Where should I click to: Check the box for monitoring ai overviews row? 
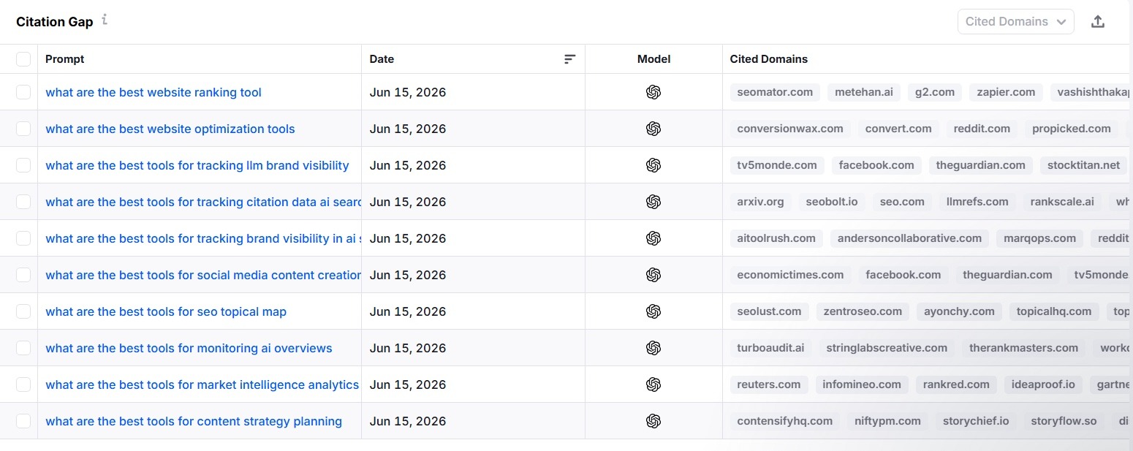[23, 348]
